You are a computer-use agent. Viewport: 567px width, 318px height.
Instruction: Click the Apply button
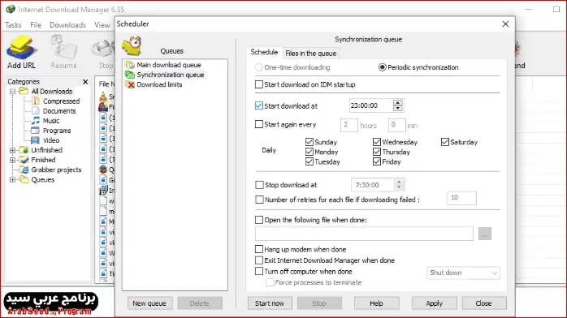(435, 303)
